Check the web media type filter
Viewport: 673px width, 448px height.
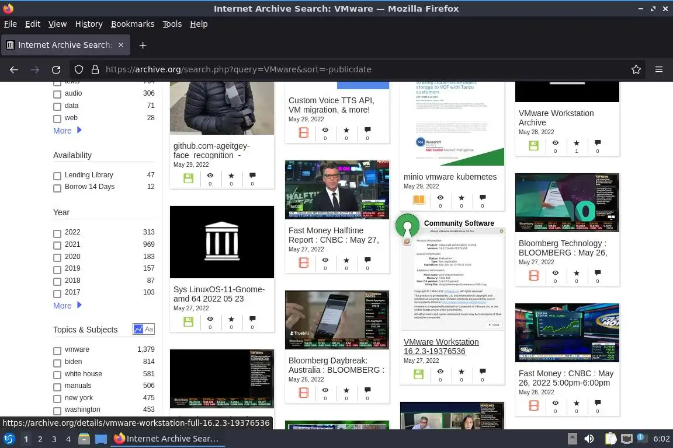[x=57, y=119]
